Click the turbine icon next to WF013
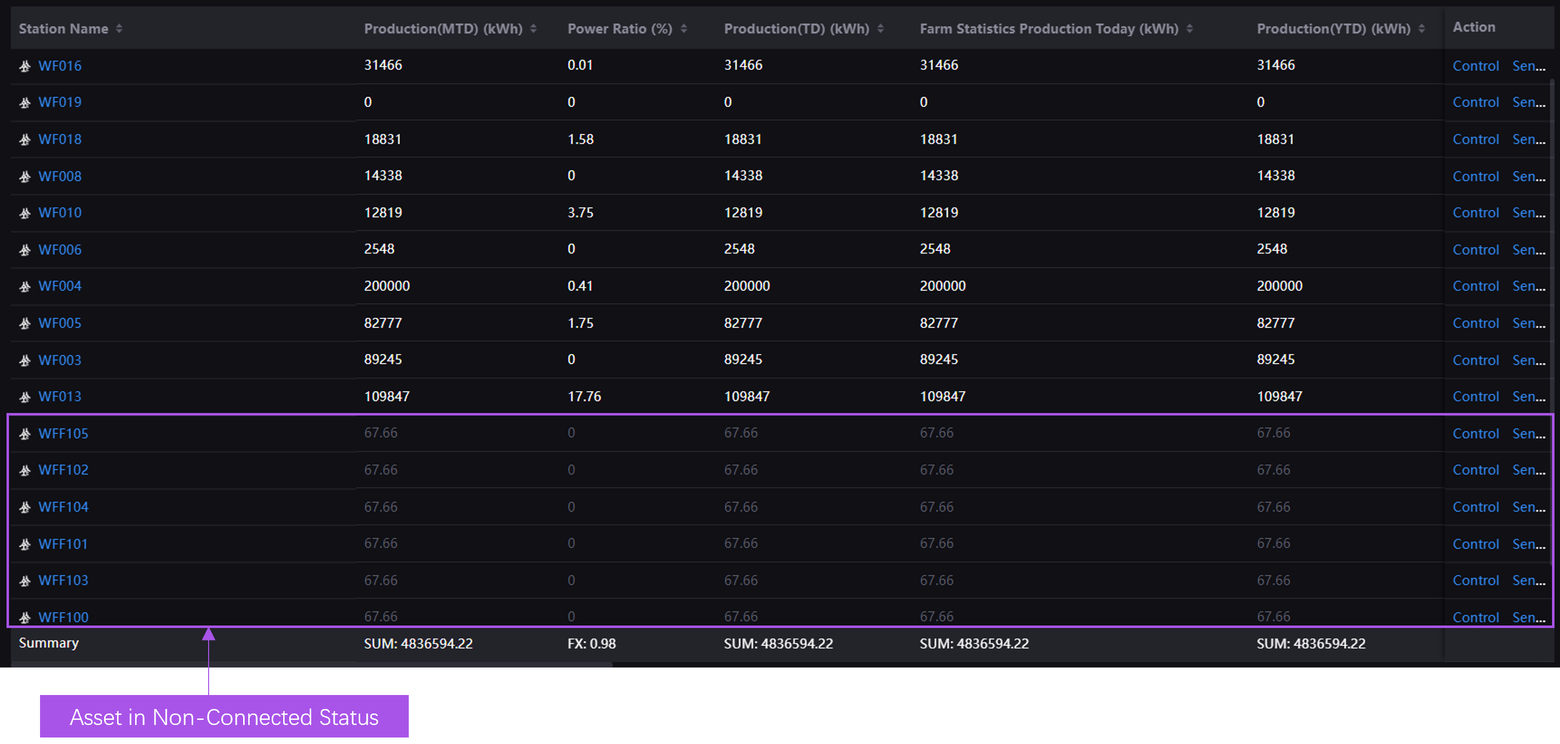Screen dimensions: 1560x744 [x=25, y=397]
